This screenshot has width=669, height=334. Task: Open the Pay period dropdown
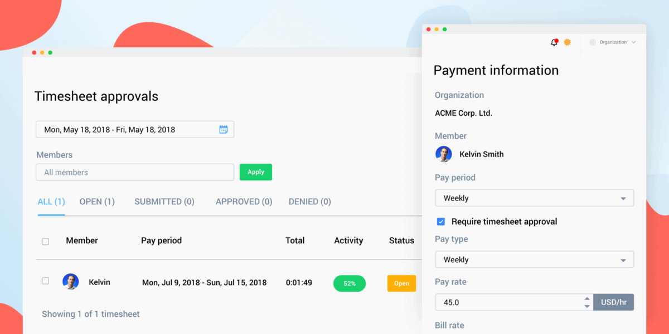[534, 198]
